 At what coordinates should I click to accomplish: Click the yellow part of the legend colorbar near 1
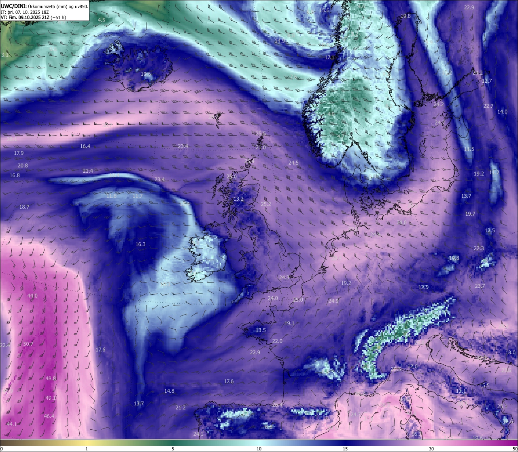[x=87, y=442]
